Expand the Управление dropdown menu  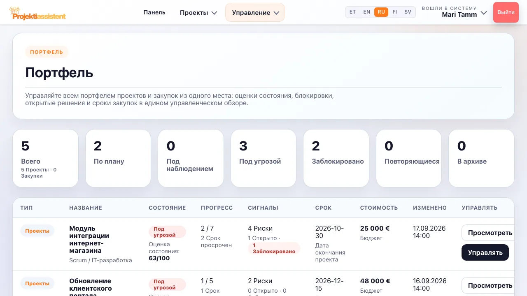click(x=255, y=13)
